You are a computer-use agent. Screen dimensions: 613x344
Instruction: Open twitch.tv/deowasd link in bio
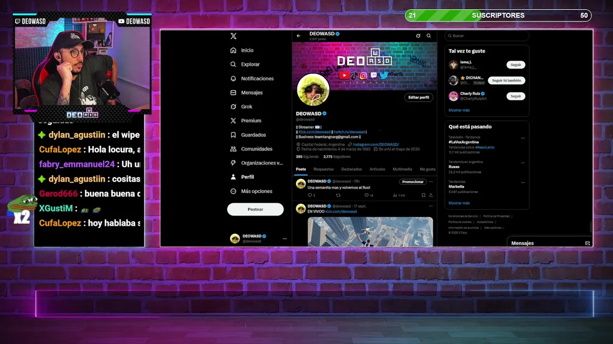click(349, 132)
